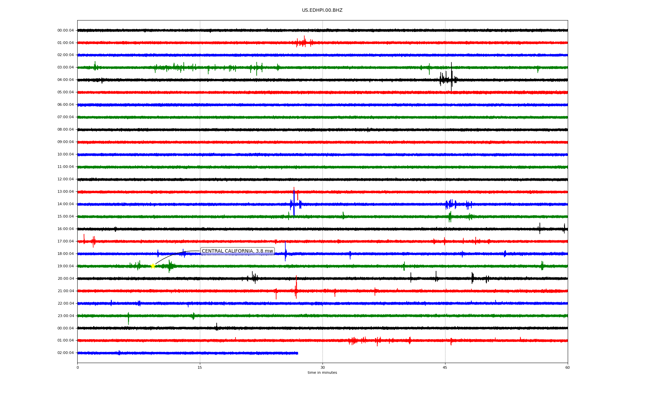The width and height of the screenshot is (645, 403).
Task: Select the 08:00:04 row label
Action: 66,129
